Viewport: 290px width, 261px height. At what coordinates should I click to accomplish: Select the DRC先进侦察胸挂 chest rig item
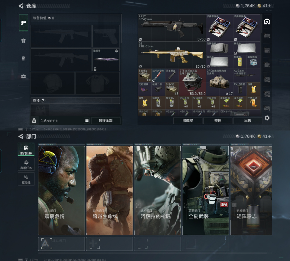point(220,82)
